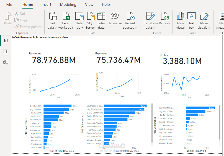This screenshot has height=156, width=224.
Task: Switch to Data table view in sidebar
Action: pyautogui.click(x=6, y=51)
